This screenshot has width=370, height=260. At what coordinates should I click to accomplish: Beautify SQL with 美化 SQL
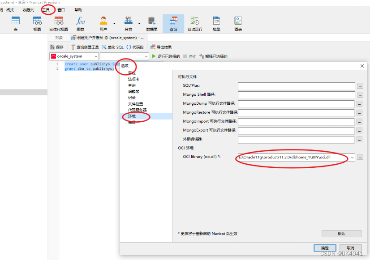(x=113, y=47)
